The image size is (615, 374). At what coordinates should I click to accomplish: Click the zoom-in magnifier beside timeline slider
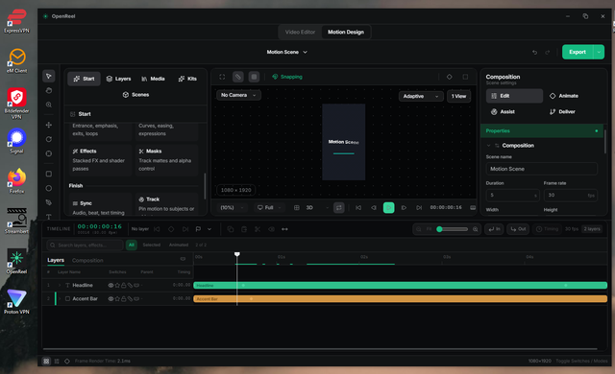pos(476,229)
